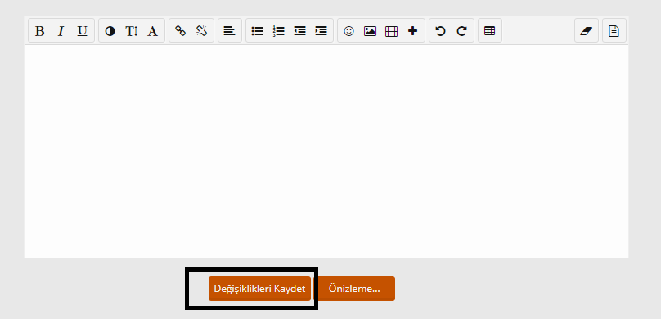The height and width of the screenshot is (319, 661).
Task: Decrease paragraph indent
Action: click(x=299, y=31)
